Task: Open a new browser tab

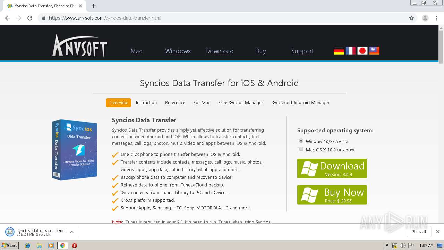Action: coord(94,6)
